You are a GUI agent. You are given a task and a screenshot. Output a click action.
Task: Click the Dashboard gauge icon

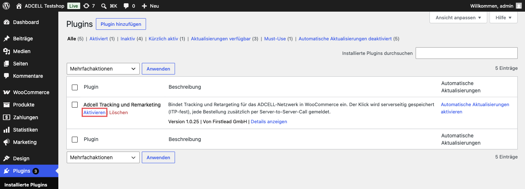click(x=7, y=22)
